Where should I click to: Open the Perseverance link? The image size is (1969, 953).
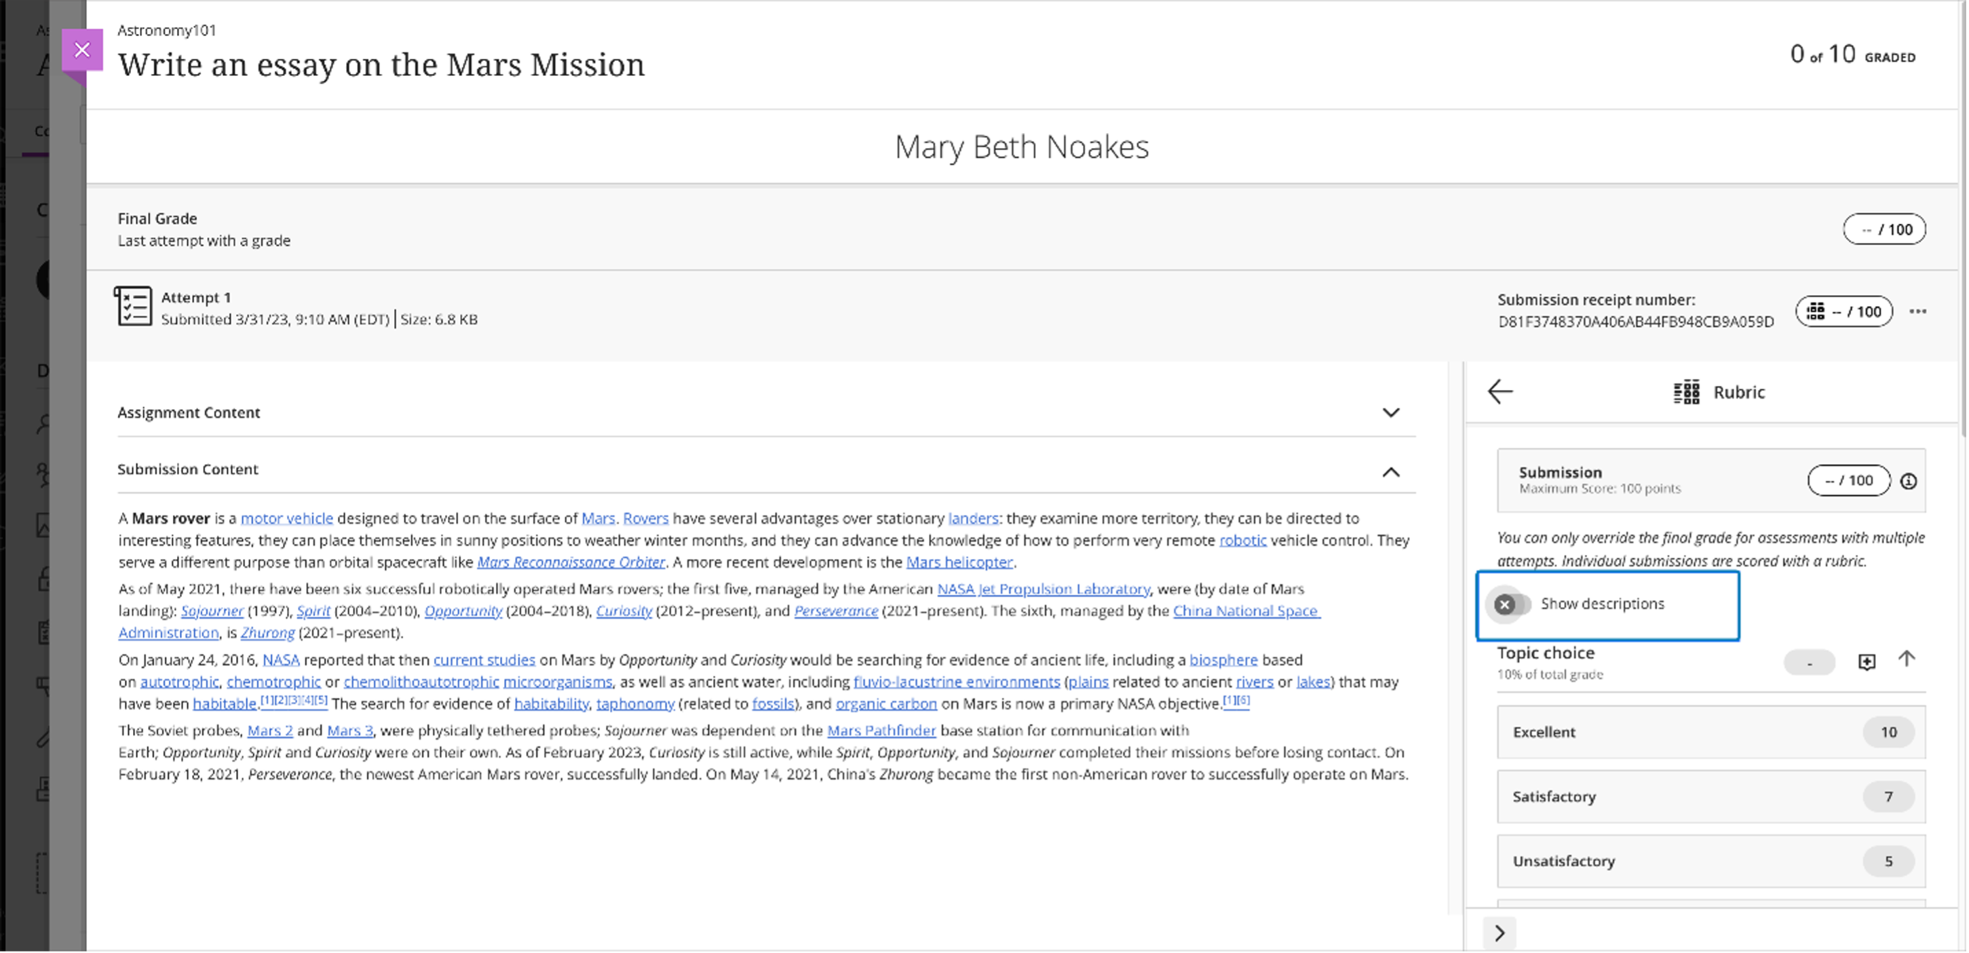click(836, 610)
